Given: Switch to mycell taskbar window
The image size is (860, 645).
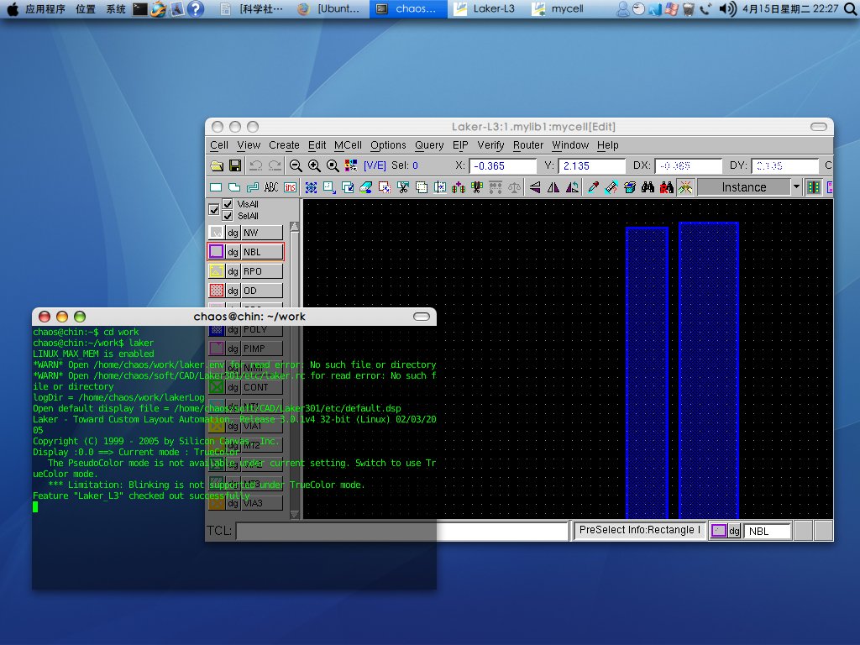Looking at the screenshot, I should 559,8.
